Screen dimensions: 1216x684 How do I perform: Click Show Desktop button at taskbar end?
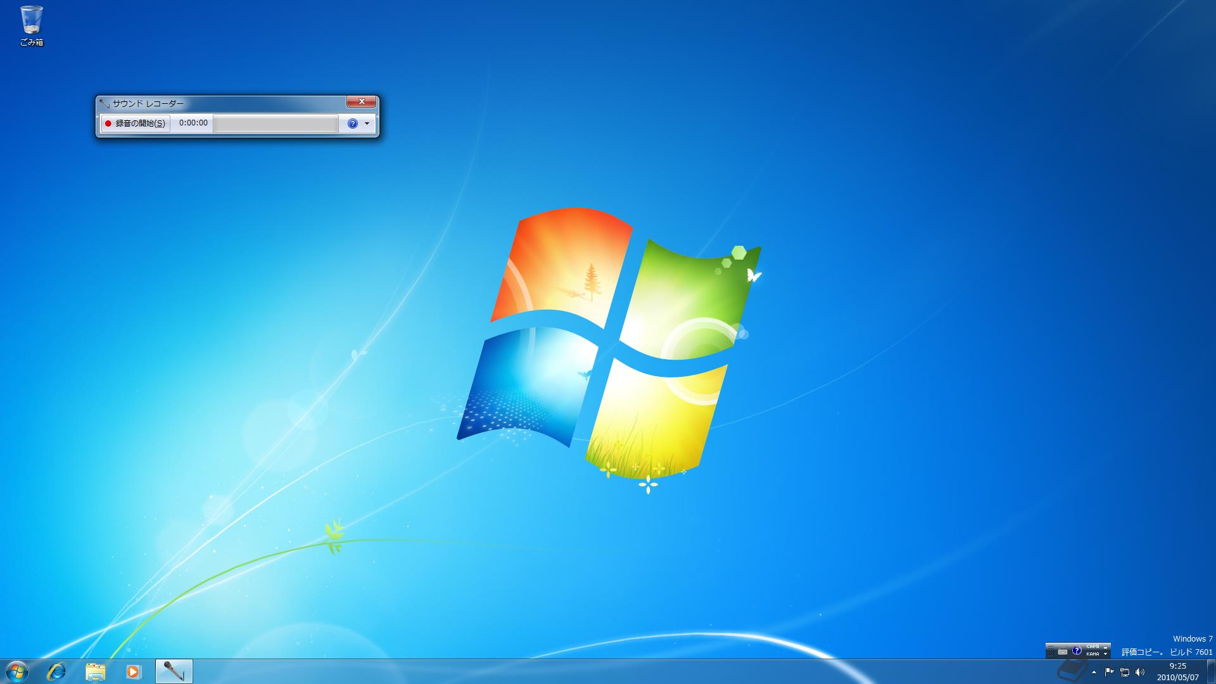point(1211,671)
